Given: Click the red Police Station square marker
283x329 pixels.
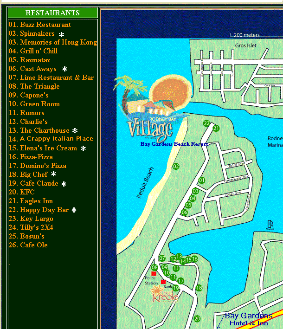Looking at the screenshot, I should (154, 274).
